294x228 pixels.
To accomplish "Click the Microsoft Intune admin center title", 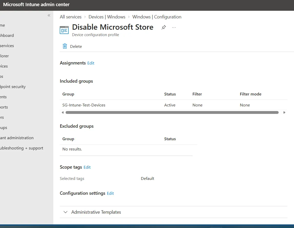I will 36,5.
